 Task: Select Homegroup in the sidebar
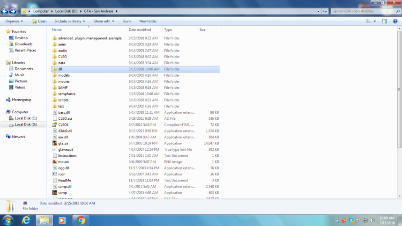21,100
